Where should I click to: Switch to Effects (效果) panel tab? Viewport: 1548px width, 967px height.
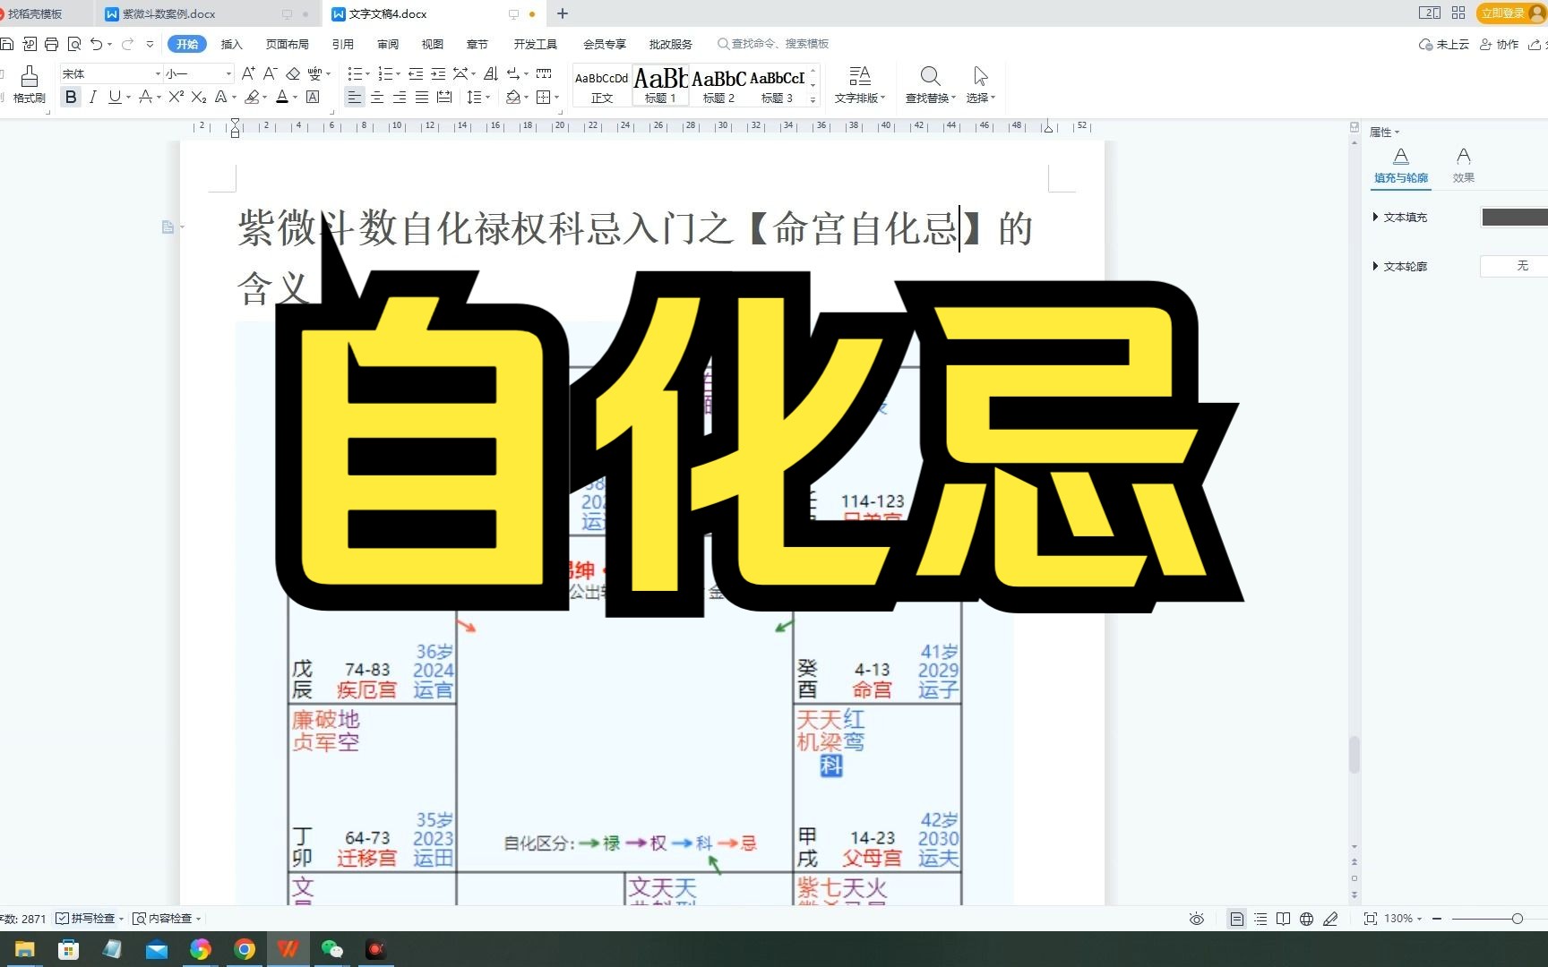point(1464,166)
